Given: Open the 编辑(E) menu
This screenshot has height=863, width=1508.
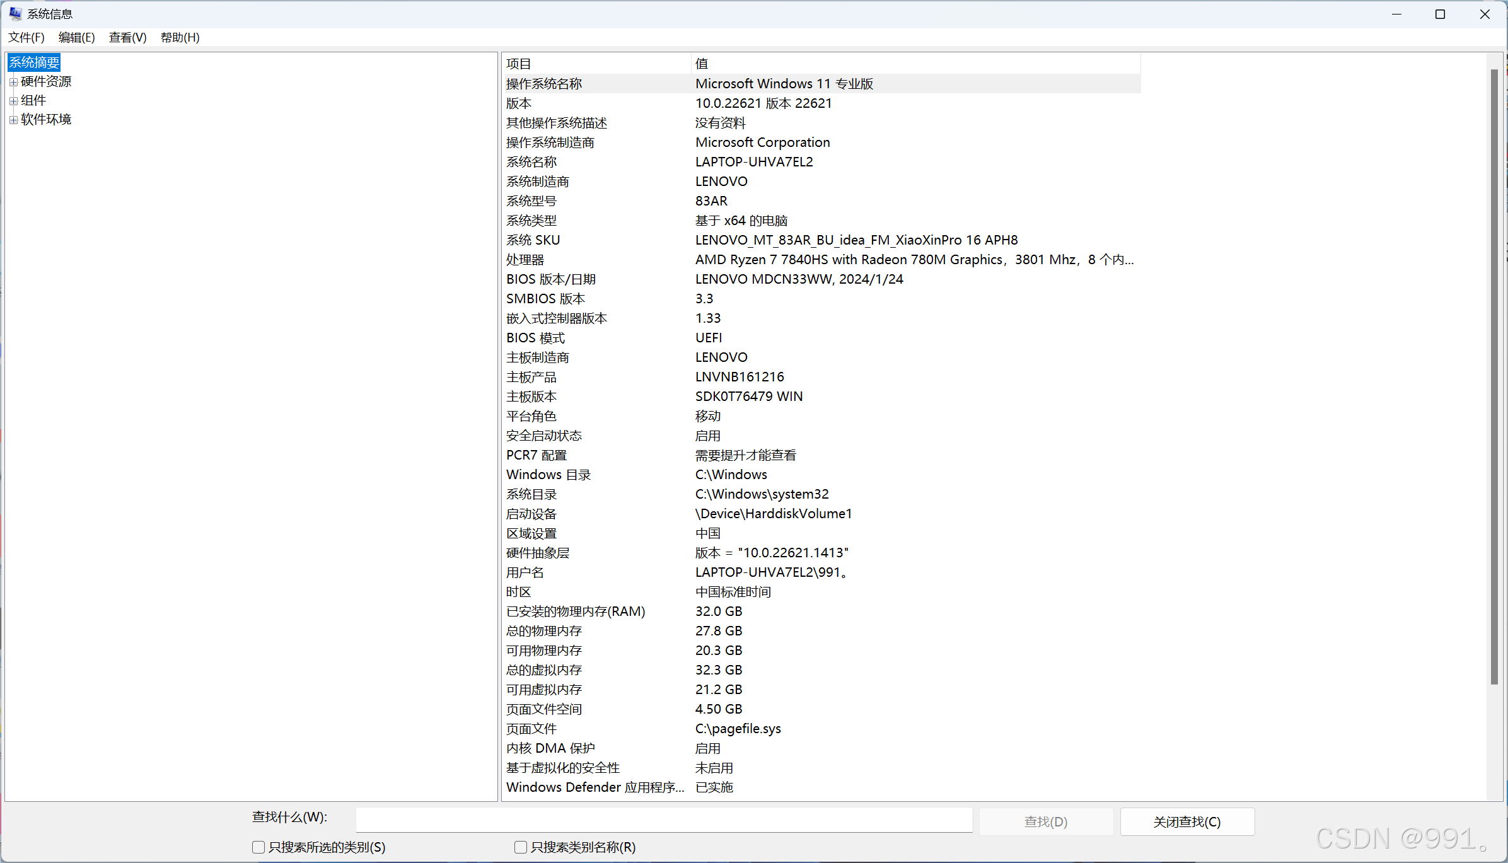Looking at the screenshot, I should tap(76, 37).
